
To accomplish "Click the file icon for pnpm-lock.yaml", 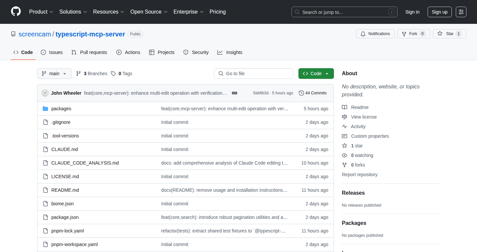I will coord(45,231).
